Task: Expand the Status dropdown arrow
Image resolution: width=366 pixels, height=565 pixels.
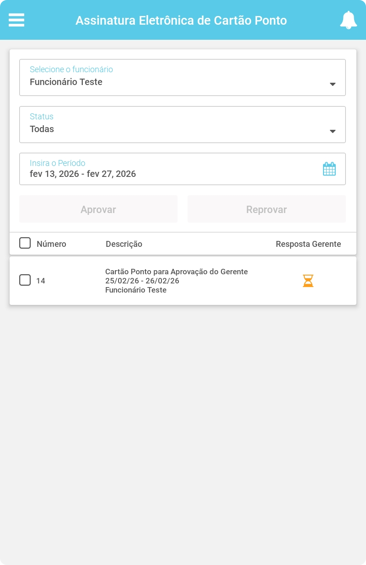Action: point(333,131)
